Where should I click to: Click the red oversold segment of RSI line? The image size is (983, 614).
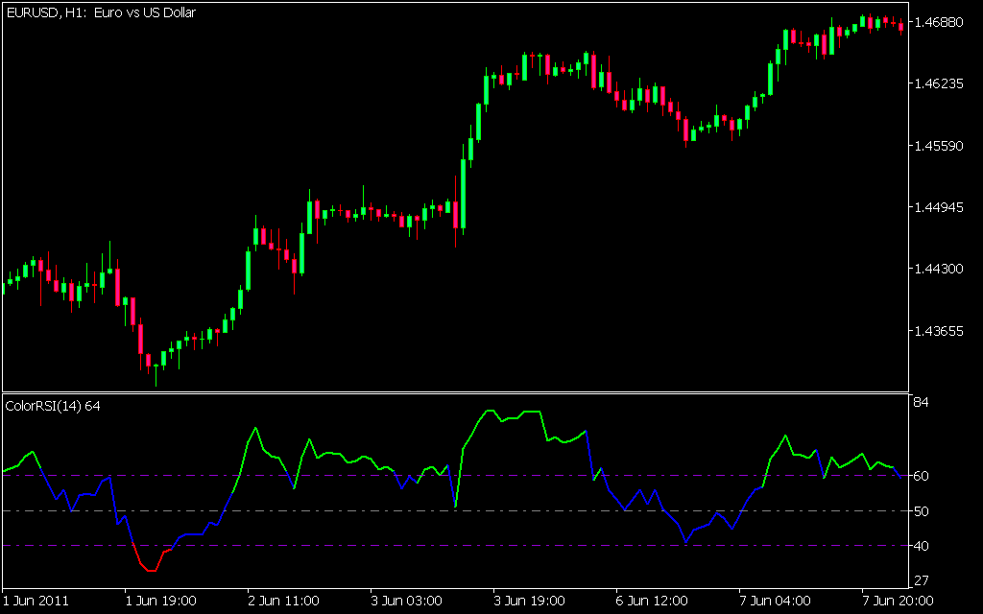(x=149, y=569)
